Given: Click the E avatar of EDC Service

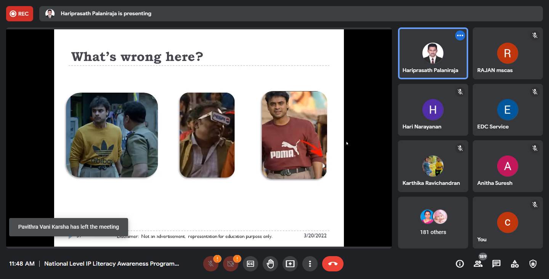Looking at the screenshot, I should (x=508, y=110).
